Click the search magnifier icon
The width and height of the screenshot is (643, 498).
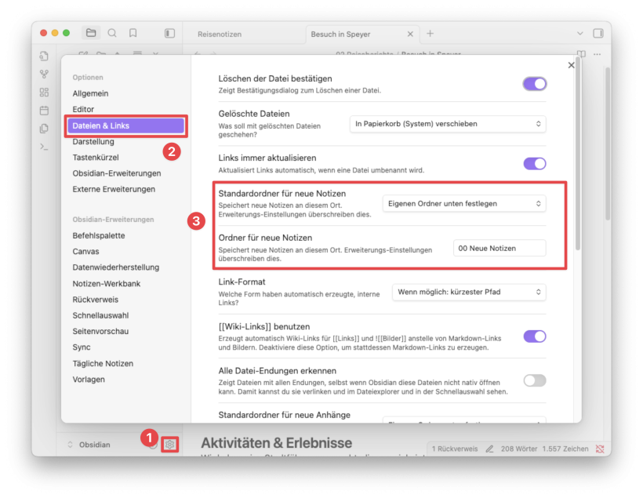click(112, 33)
